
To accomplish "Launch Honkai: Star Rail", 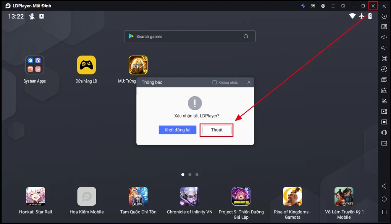I will 36,197.
